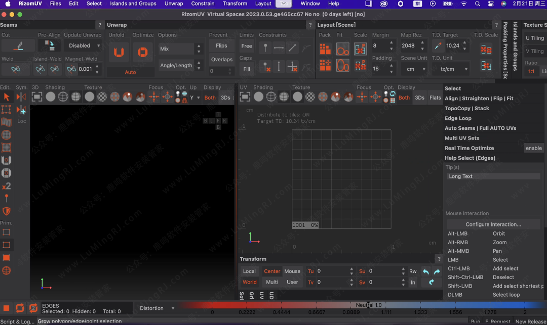The image size is (547, 325).
Task: Click the Cut seams tool icon
Action: click(x=18, y=45)
